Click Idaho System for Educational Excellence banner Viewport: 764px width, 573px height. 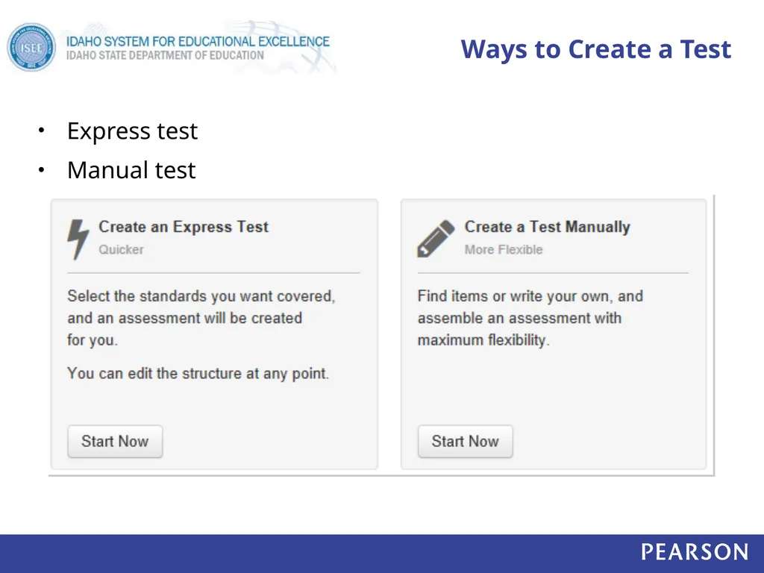[x=198, y=42]
